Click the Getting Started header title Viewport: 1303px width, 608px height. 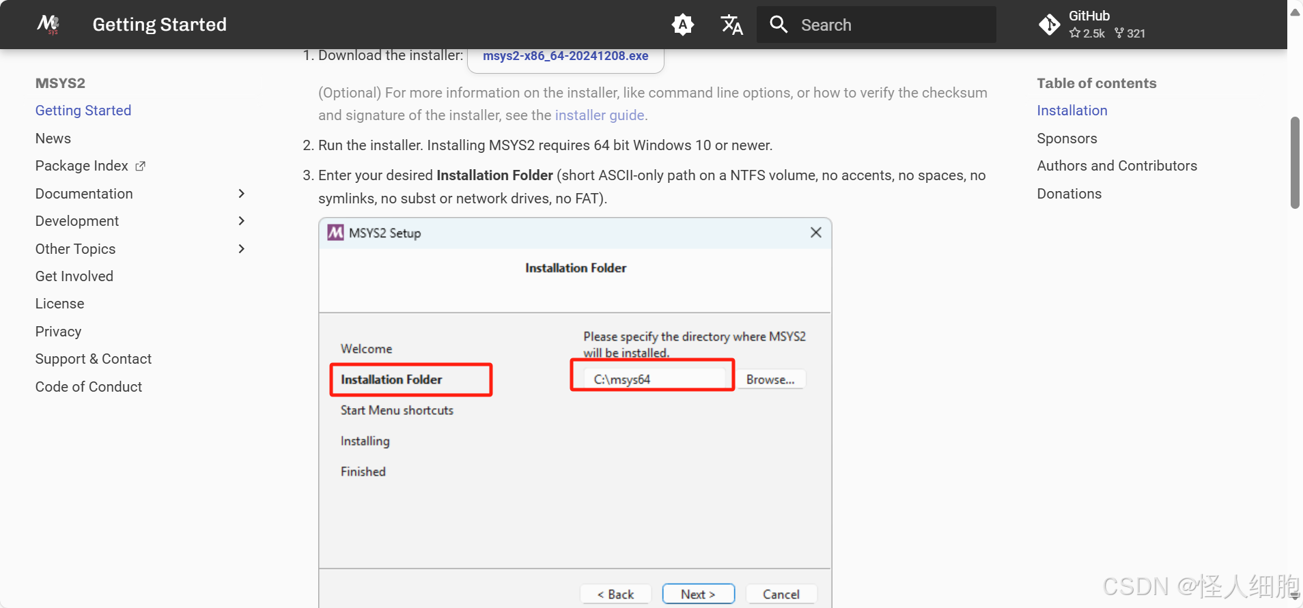(x=160, y=25)
